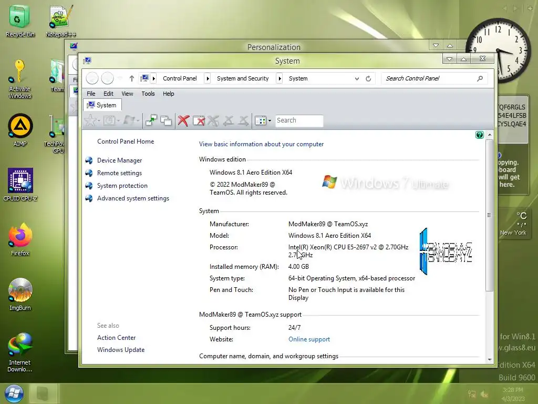This screenshot has width=538, height=404.
Task: Select the System tab
Action: [x=102, y=105]
